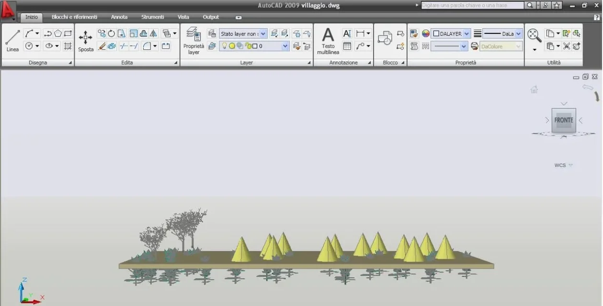The height and width of the screenshot is (306, 603).
Task: Toggle viewport freeze icon in layer list
Action: coord(239,46)
